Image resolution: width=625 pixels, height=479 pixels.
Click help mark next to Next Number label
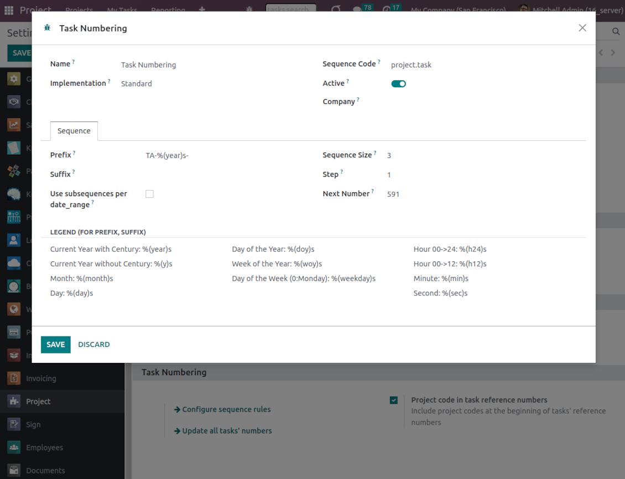tap(373, 192)
